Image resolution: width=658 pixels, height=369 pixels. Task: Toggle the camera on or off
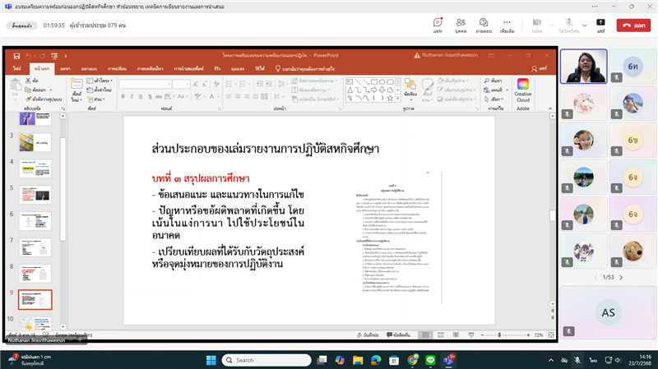click(537, 25)
